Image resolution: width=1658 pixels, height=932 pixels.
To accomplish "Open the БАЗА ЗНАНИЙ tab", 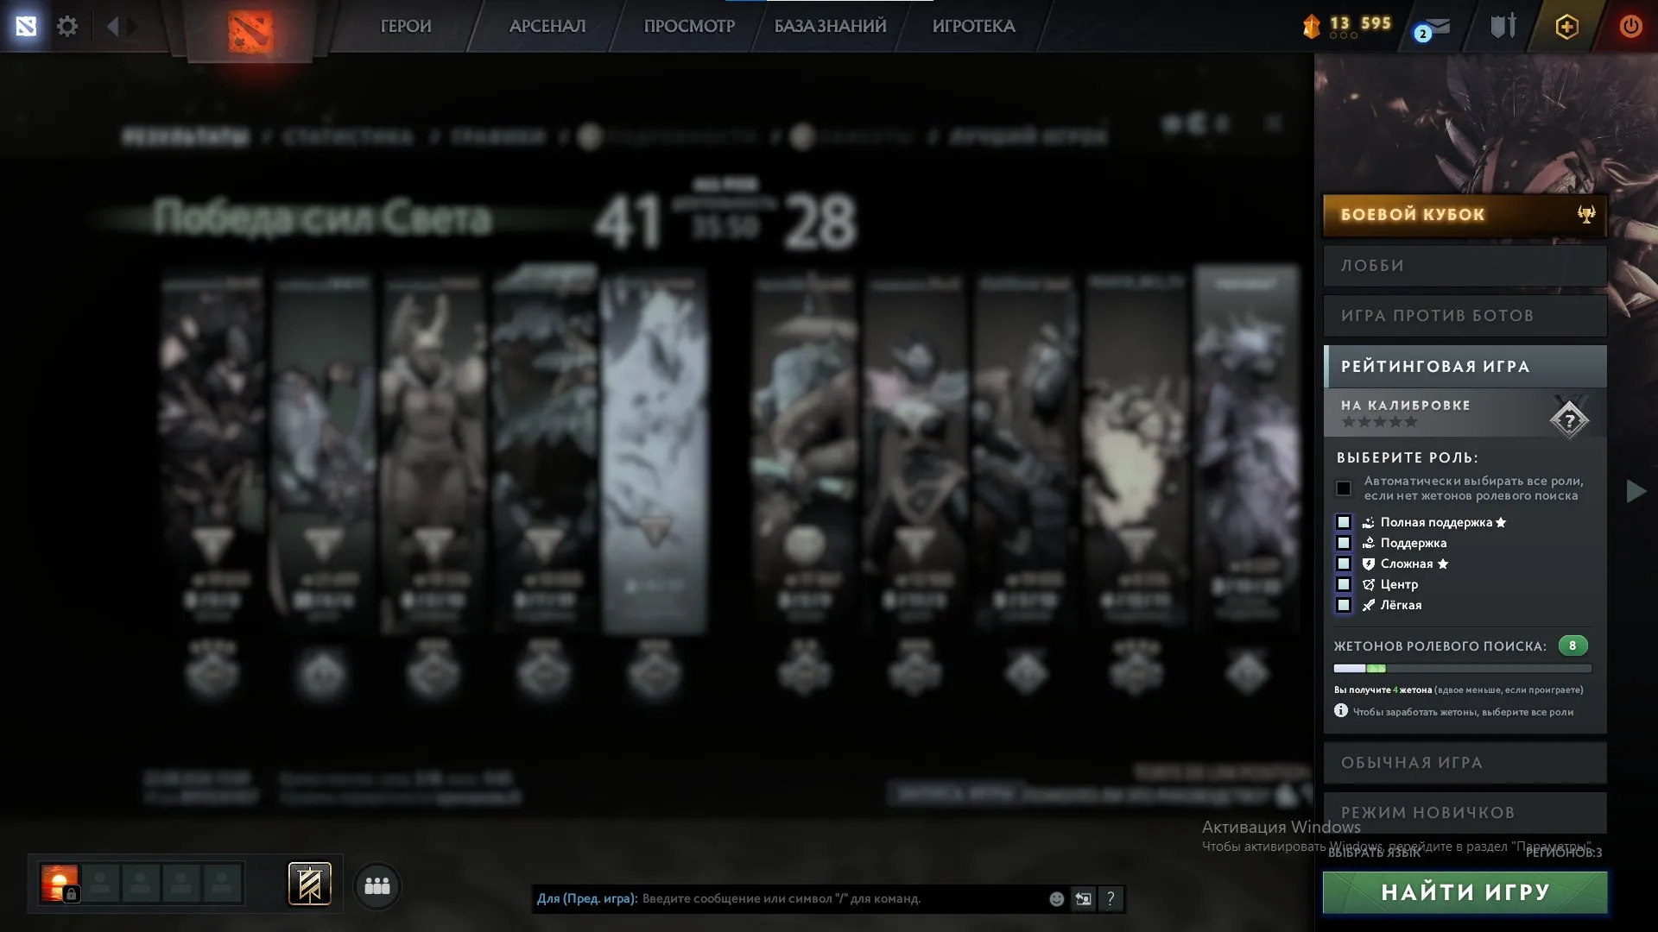I will 830,26.
